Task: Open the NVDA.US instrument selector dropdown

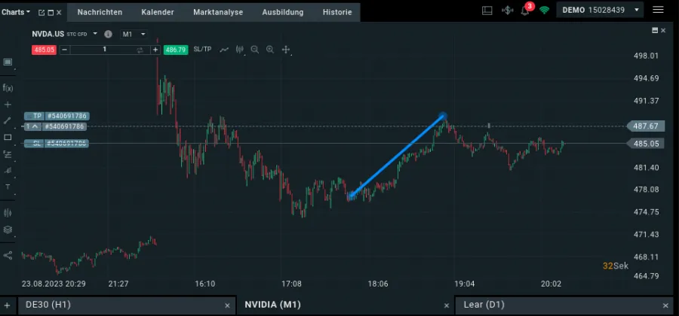Action: (x=95, y=34)
